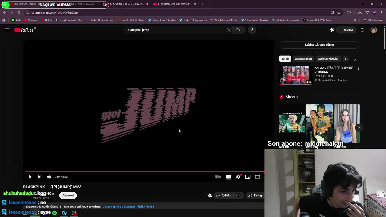This screenshot has width=386, height=217.
Task: Start voice search with microphone
Action: tap(252, 30)
